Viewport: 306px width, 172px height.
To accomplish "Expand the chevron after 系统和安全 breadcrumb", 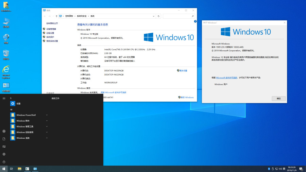I will pyautogui.click(x=89, y=16).
